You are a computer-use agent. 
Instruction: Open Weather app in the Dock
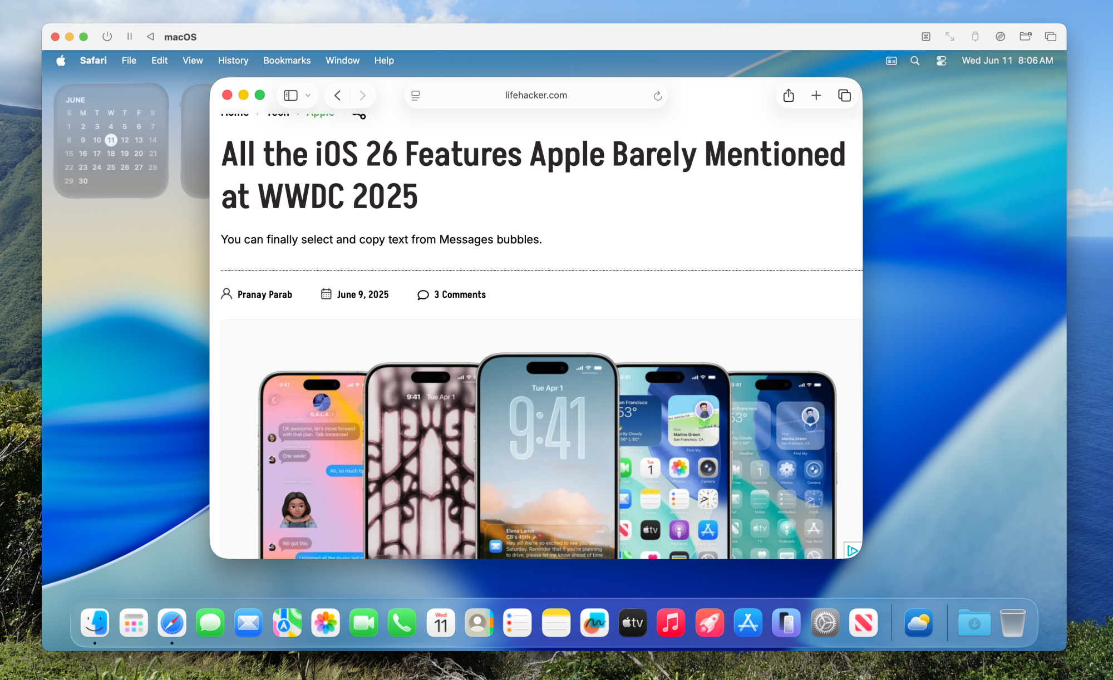(x=919, y=623)
